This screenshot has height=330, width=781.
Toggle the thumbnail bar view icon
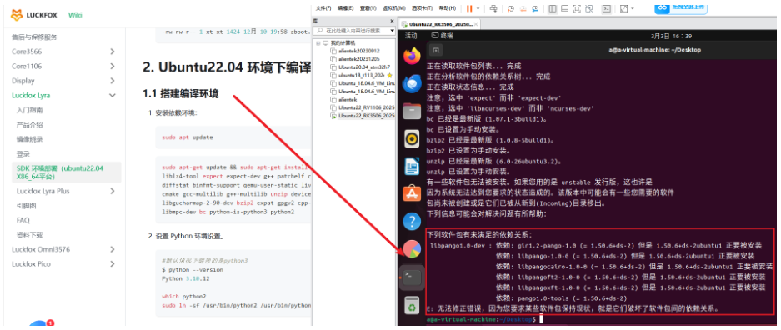tap(565, 8)
